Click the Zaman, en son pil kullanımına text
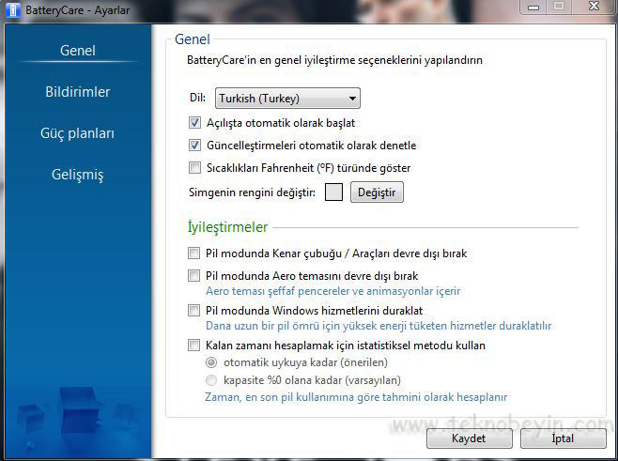Viewport: 618px width, 461px height. pyautogui.click(x=356, y=397)
